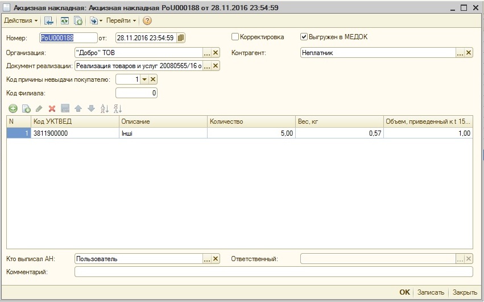
Task: Clear the Организация field with X button
Action: point(216,53)
